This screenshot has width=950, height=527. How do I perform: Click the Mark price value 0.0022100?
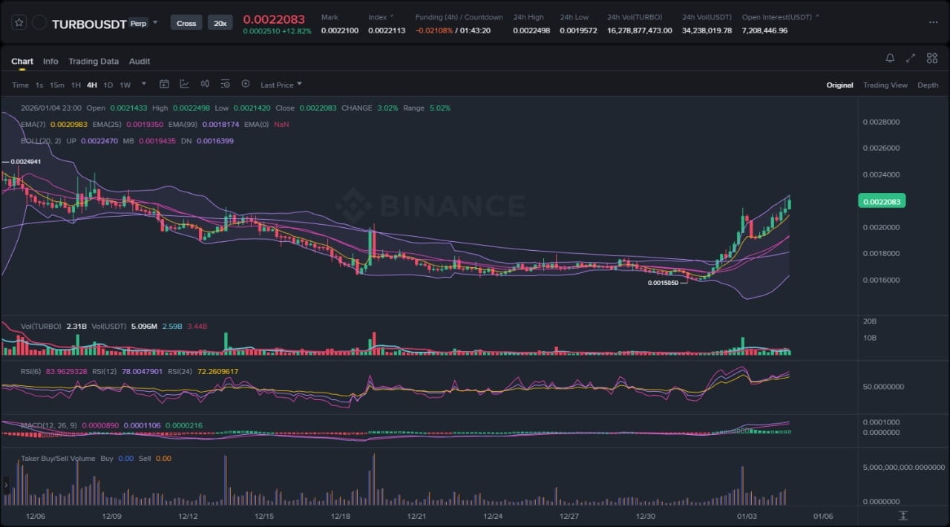(x=340, y=30)
